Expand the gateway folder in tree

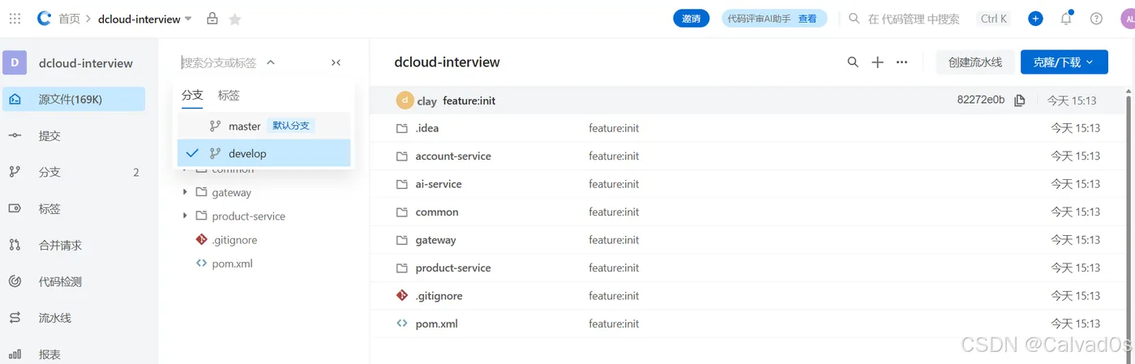pyautogui.click(x=185, y=192)
